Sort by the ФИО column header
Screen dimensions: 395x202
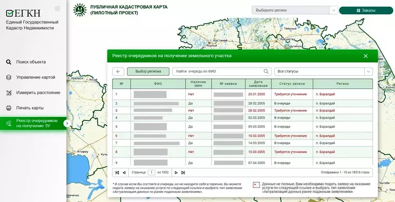click(x=158, y=84)
